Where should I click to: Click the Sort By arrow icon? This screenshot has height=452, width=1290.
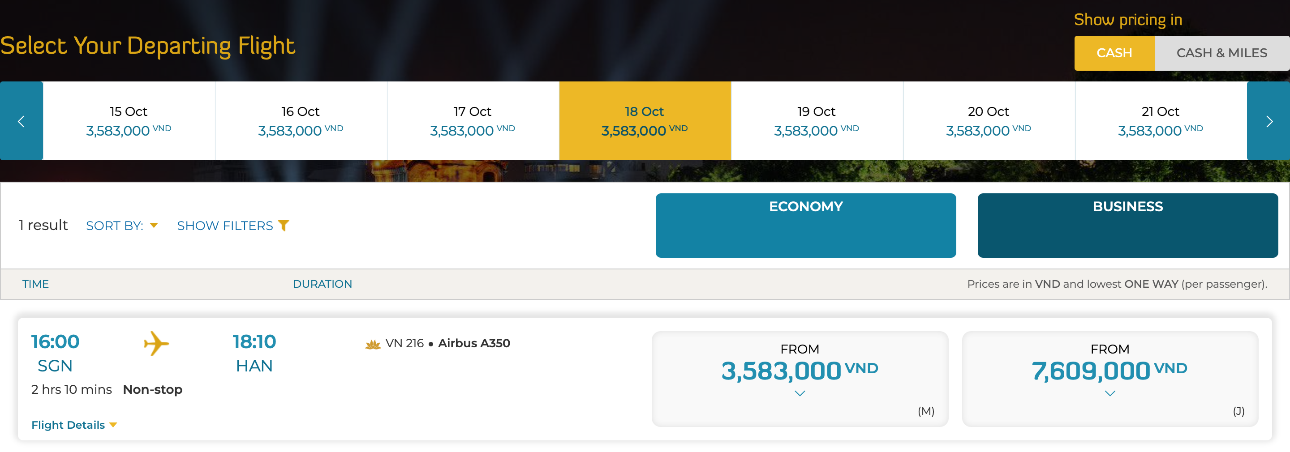point(154,225)
